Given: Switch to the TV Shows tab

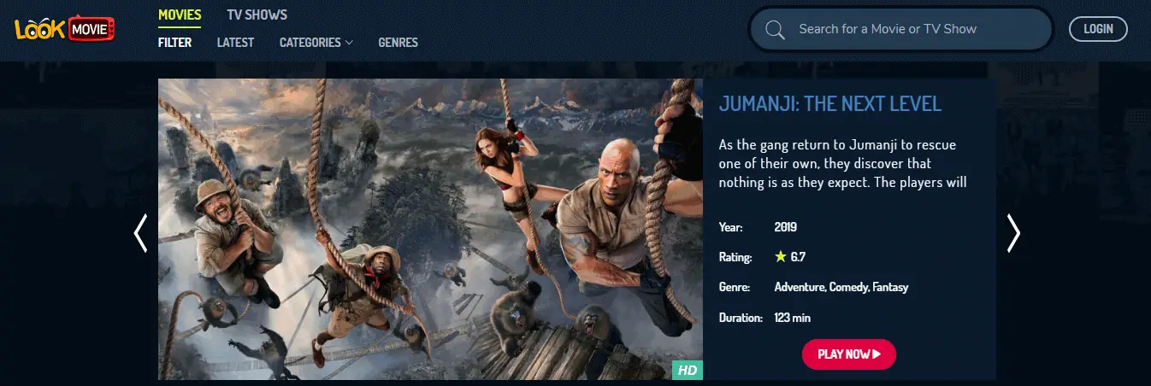Looking at the screenshot, I should 257,15.
